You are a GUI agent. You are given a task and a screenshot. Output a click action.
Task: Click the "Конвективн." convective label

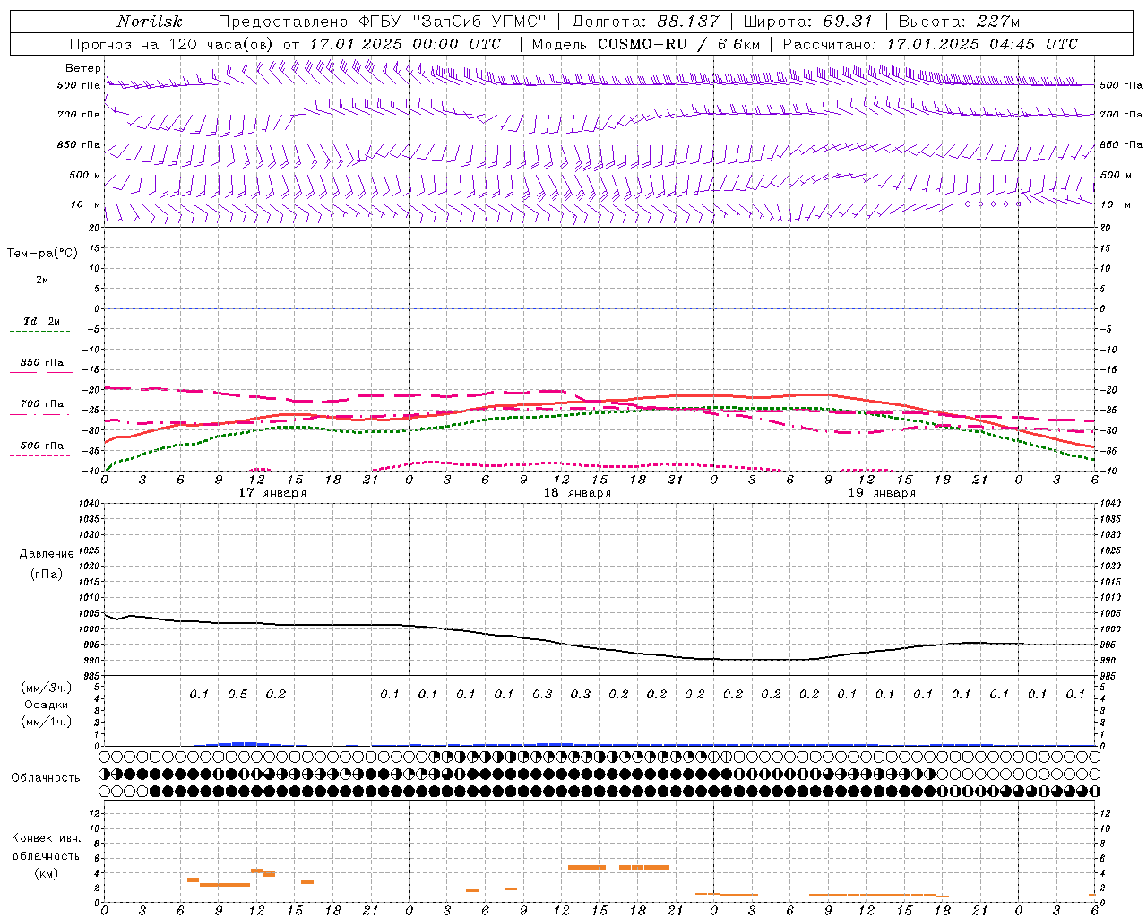click(46, 838)
